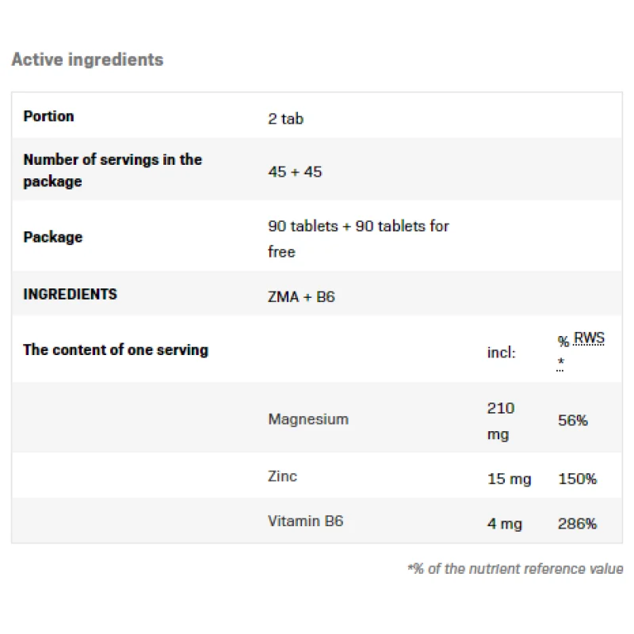Click "Number of servings in the package" label
Image resolution: width=634 pixels, height=634 pixels.
point(113,170)
